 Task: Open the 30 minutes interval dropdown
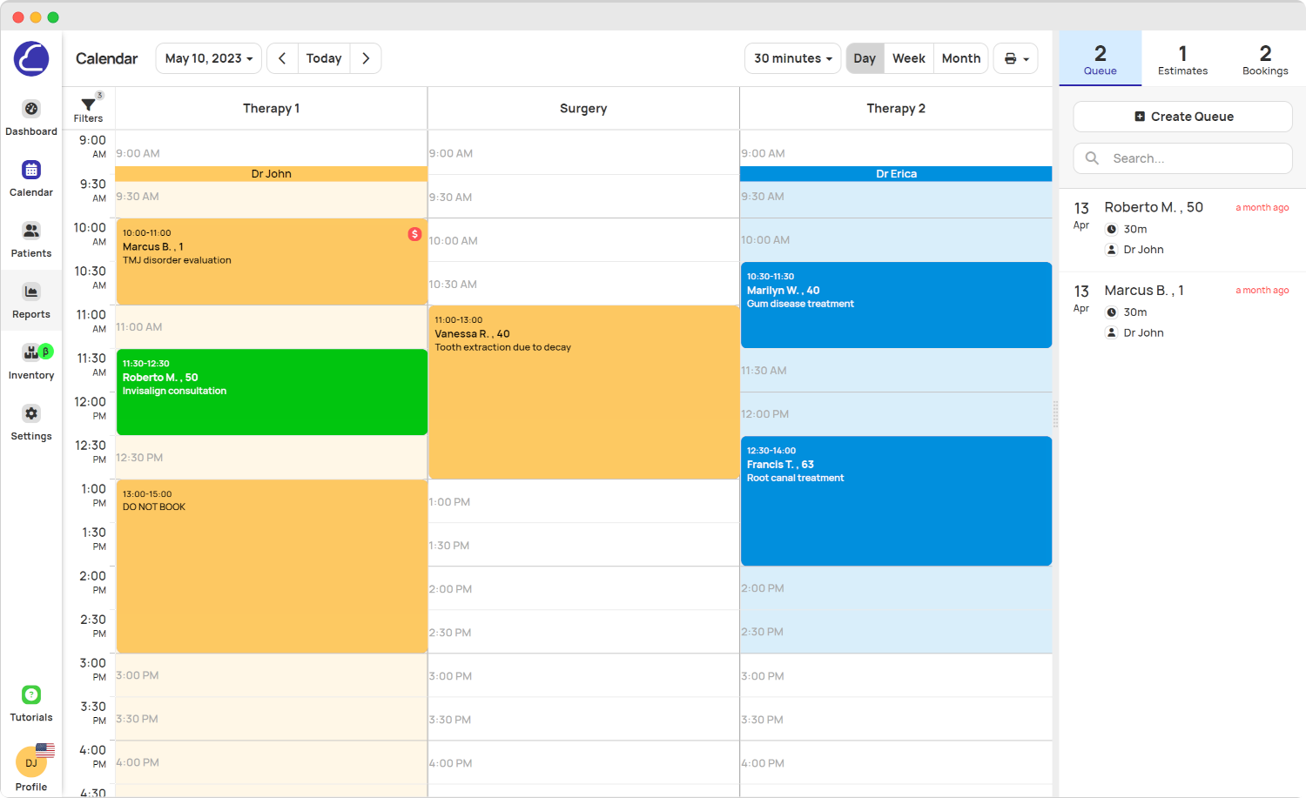(793, 58)
